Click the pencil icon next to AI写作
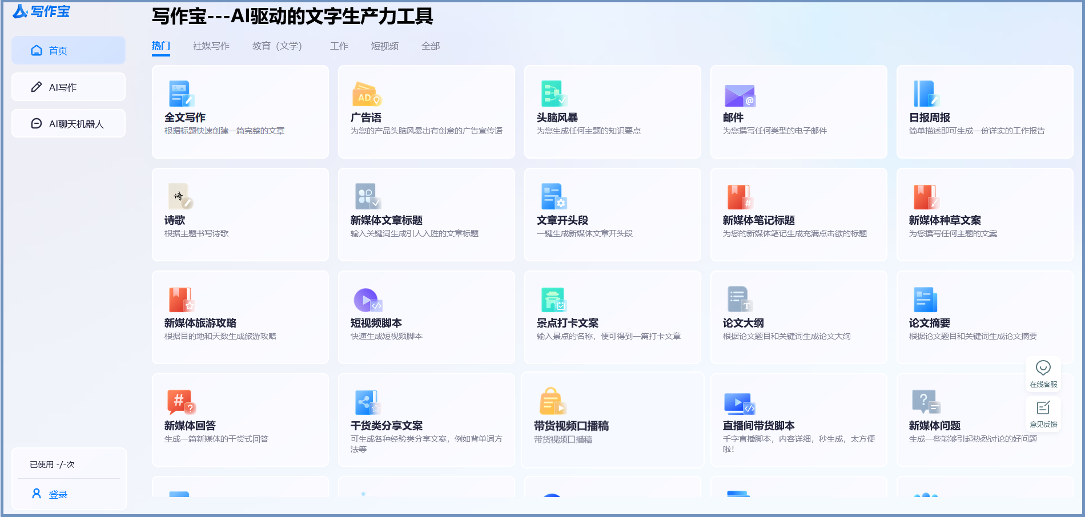The height and width of the screenshot is (517, 1085). click(37, 87)
